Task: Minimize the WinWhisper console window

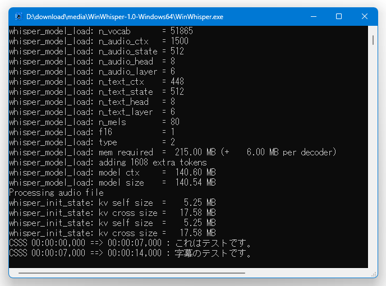Action: tap(314, 16)
